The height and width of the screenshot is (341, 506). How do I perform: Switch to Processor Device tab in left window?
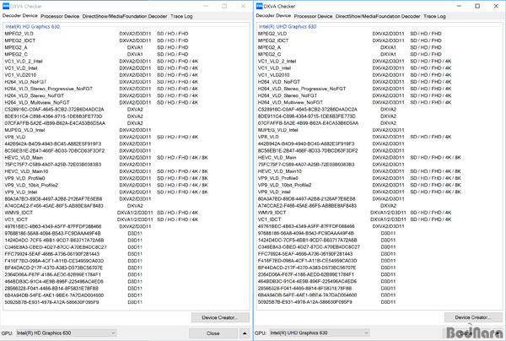tap(60, 16)
